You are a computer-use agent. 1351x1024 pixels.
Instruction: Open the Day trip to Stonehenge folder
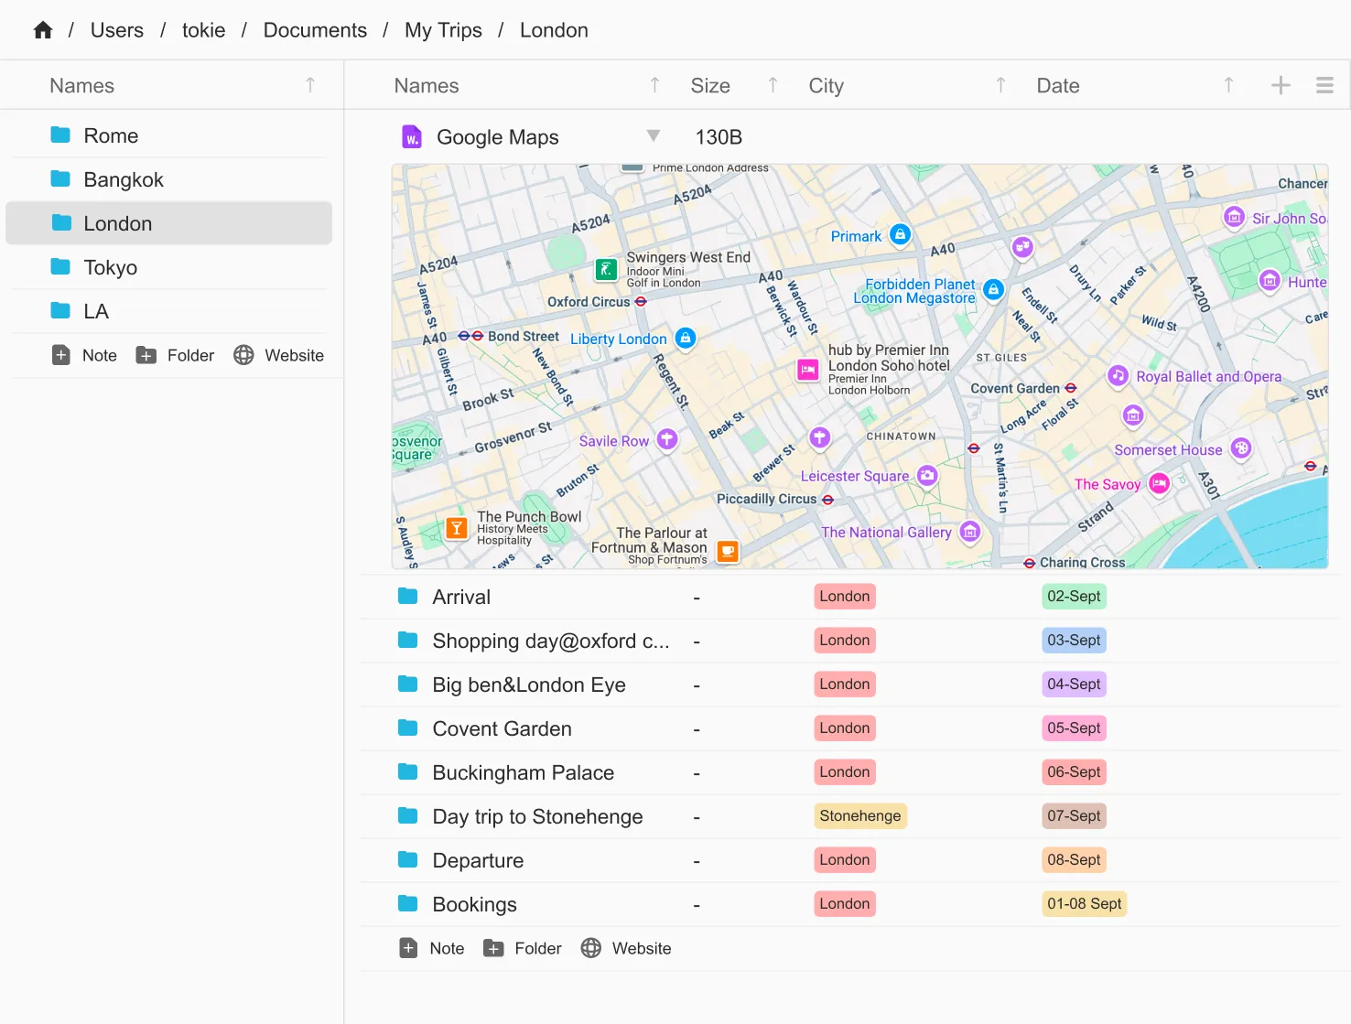[x=537, y=816]
